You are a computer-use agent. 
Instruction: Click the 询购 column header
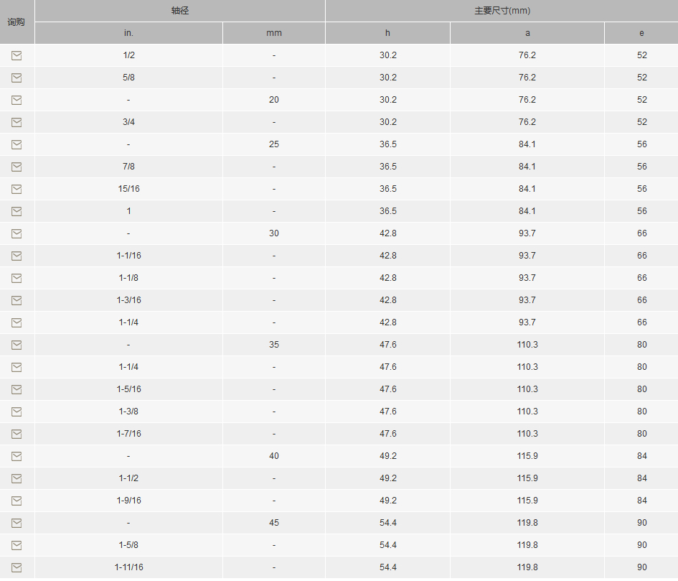[17, 22]
